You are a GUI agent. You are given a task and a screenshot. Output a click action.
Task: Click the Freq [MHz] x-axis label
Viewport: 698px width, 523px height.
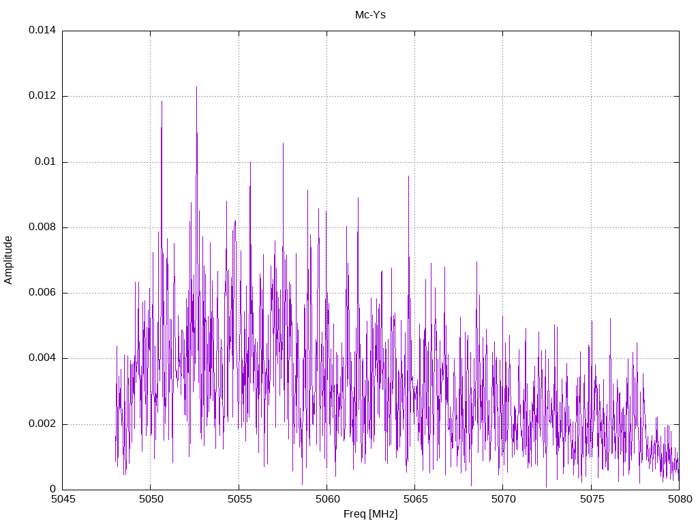[370, 514]
